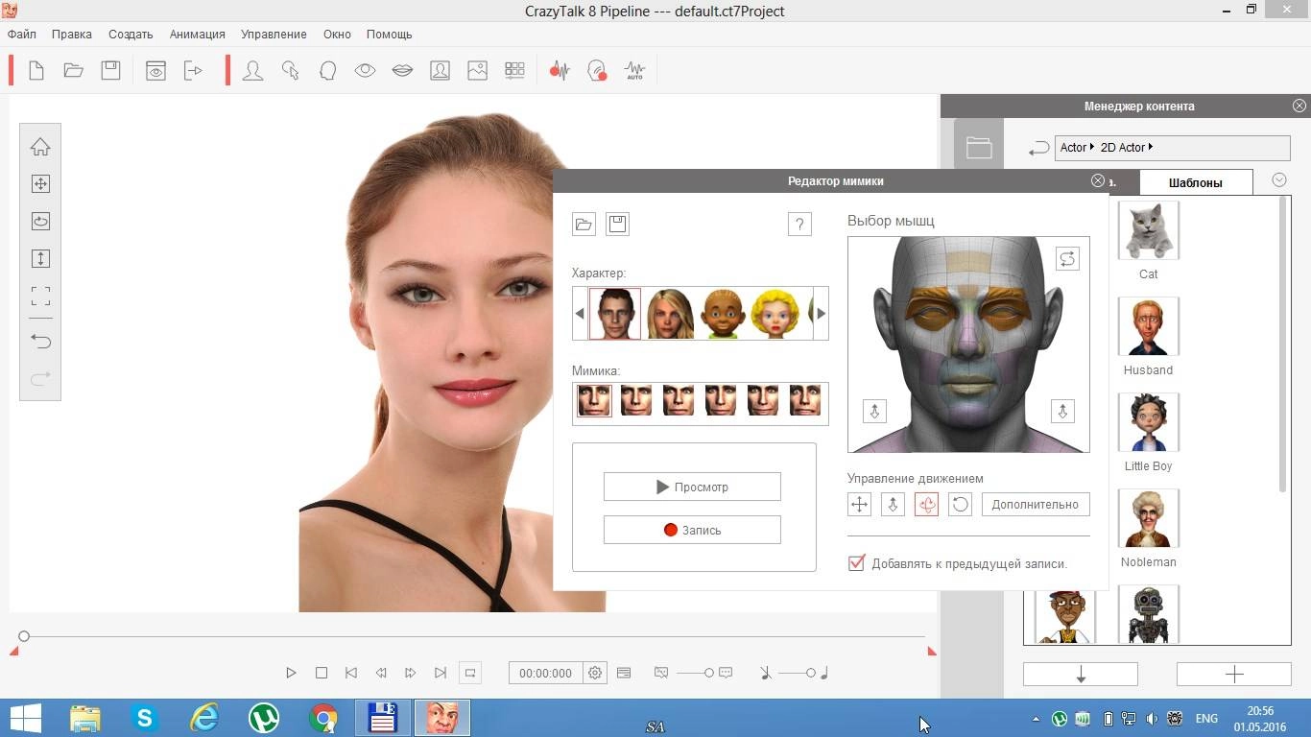Click the right pin icon on muscle head
Image resolution: width=1311 pixels, height=737 pixels.
(x=1062, y=411)
